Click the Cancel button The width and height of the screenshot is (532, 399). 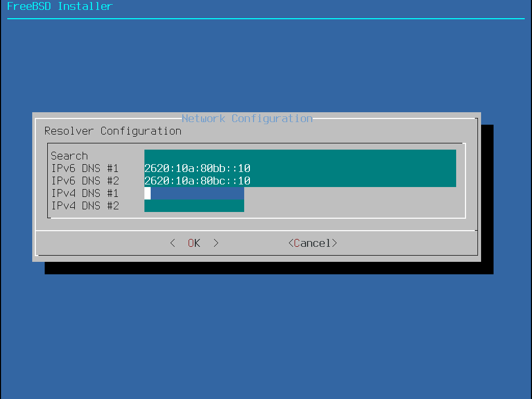click(312, 243)
